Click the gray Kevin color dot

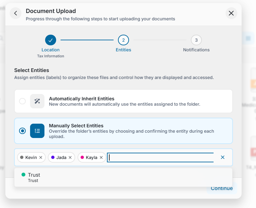(22, 157)
